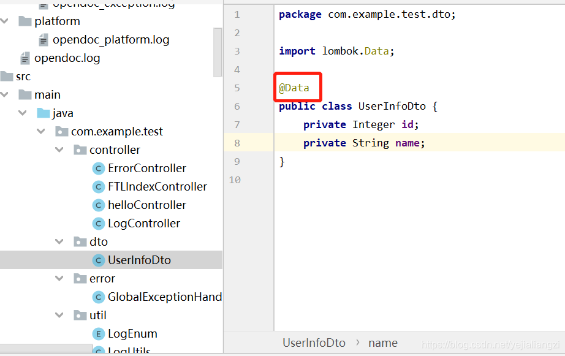Click the error package folder icon
565x356 pixels.
coord(80,279)
